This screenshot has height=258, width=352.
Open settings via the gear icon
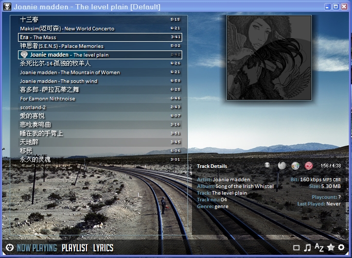pyautogui.click(x=341, y=248)
